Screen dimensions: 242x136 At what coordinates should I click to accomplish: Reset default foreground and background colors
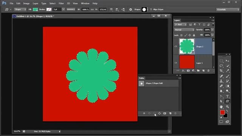pos(221,117)
